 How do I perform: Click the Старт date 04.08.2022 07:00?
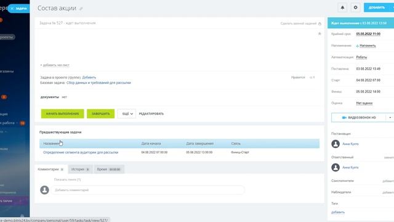pyautogui.click(x=368, y=80)
